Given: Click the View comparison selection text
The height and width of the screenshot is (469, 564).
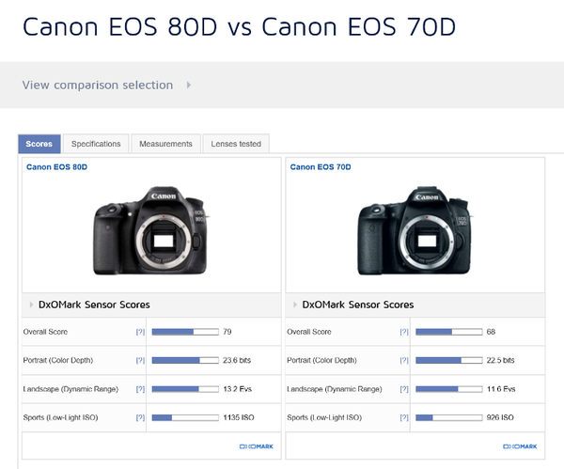Looking at the screenshot, I should tap(98, 86).
